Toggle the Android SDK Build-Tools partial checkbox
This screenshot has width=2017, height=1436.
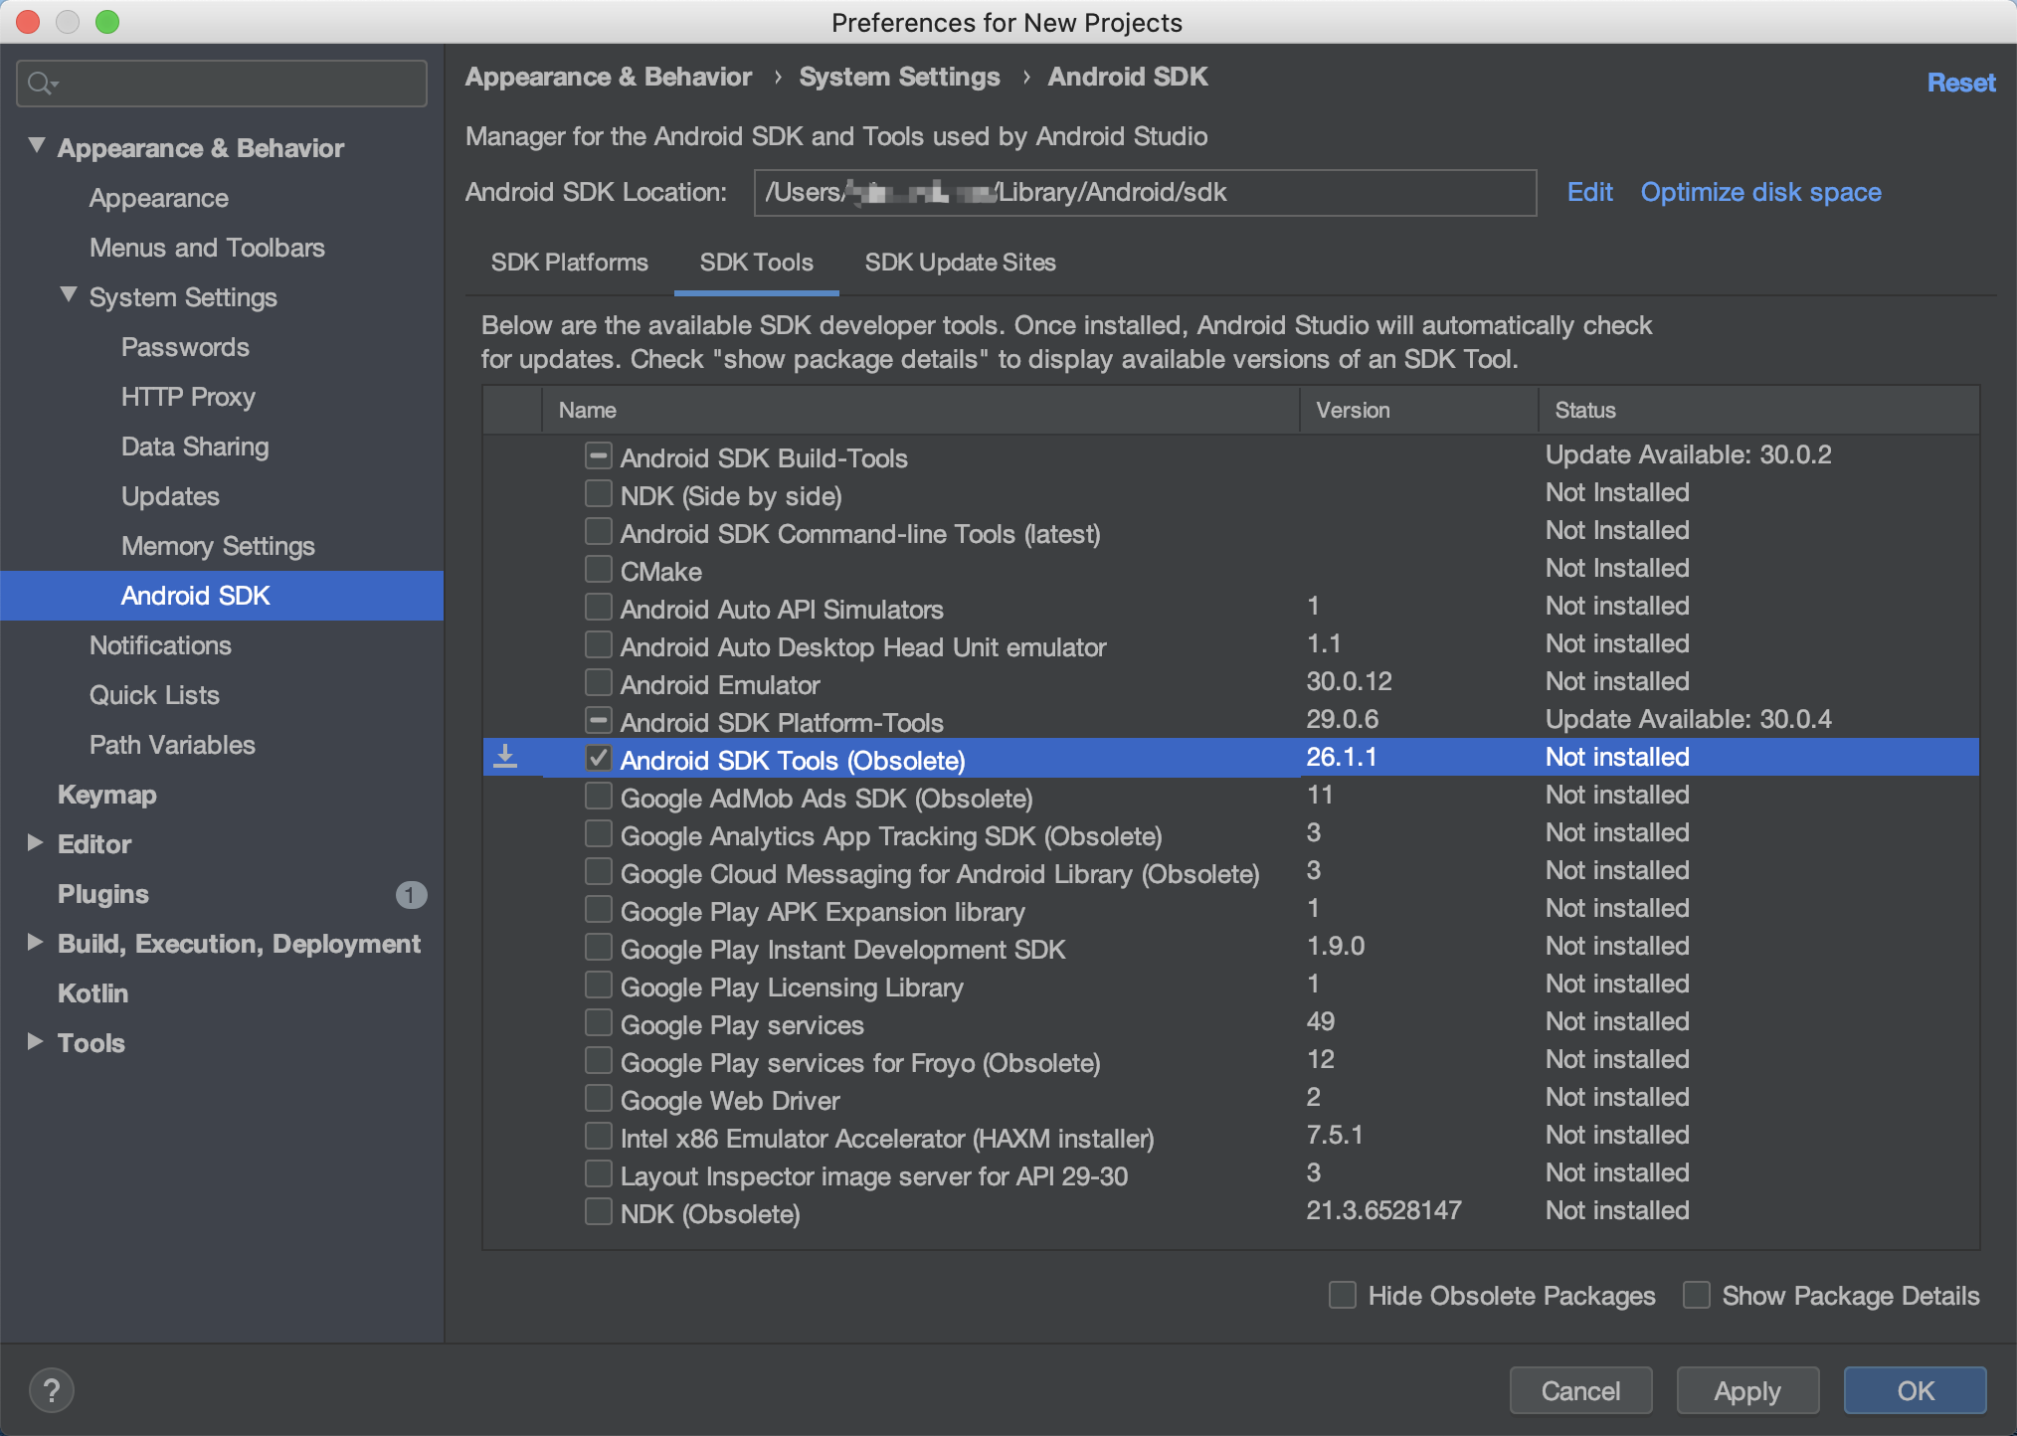(598, 457)
